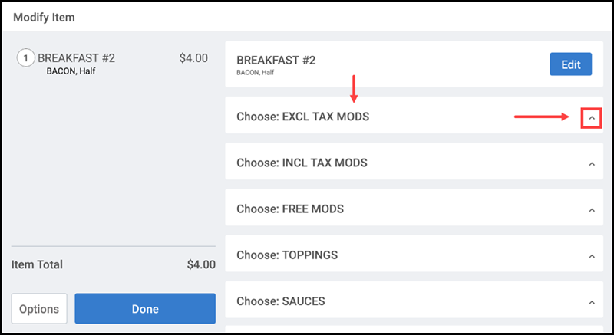The height and width of the screenshot is (335, 614).
Task: Click the $4.00 price beside BREAKFAST #2
Action: [x=193, y=58]
